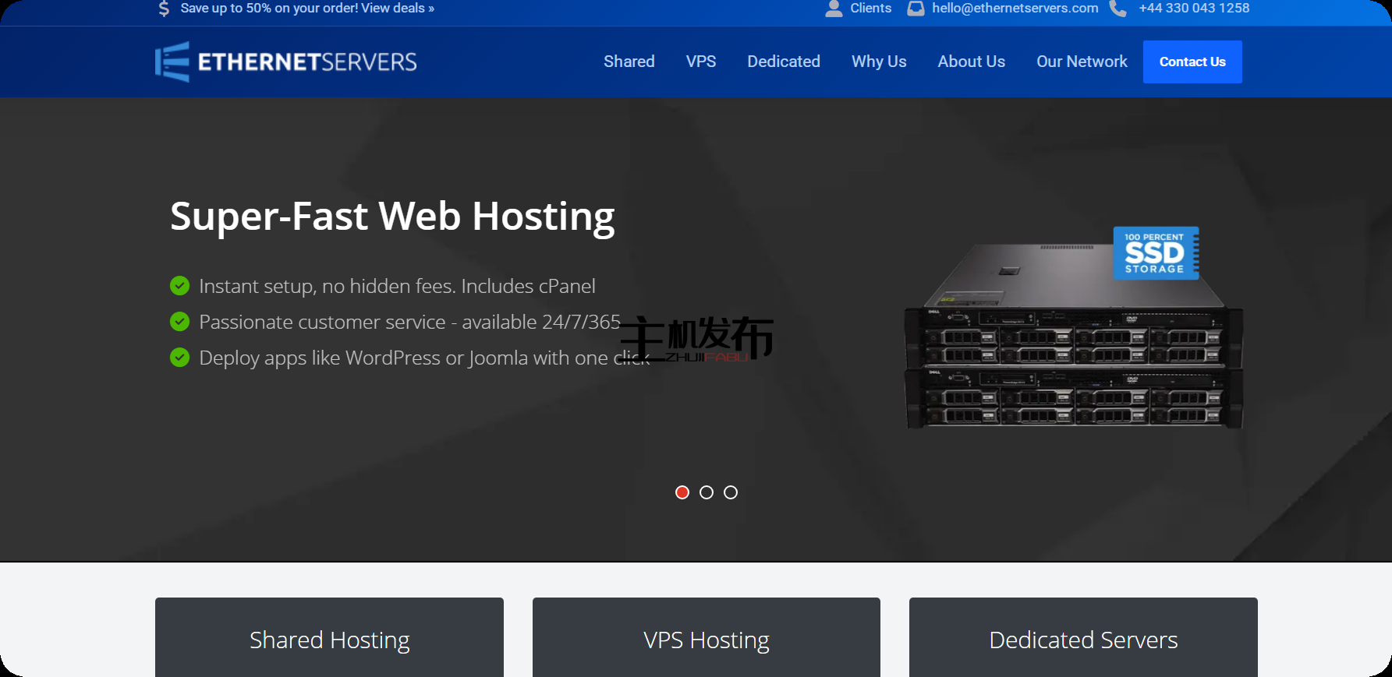The width and height of the screenshot is (1392, 677).
Task: Click the green checkmark beside Deploy apps
Action: [x=180, y=358]
